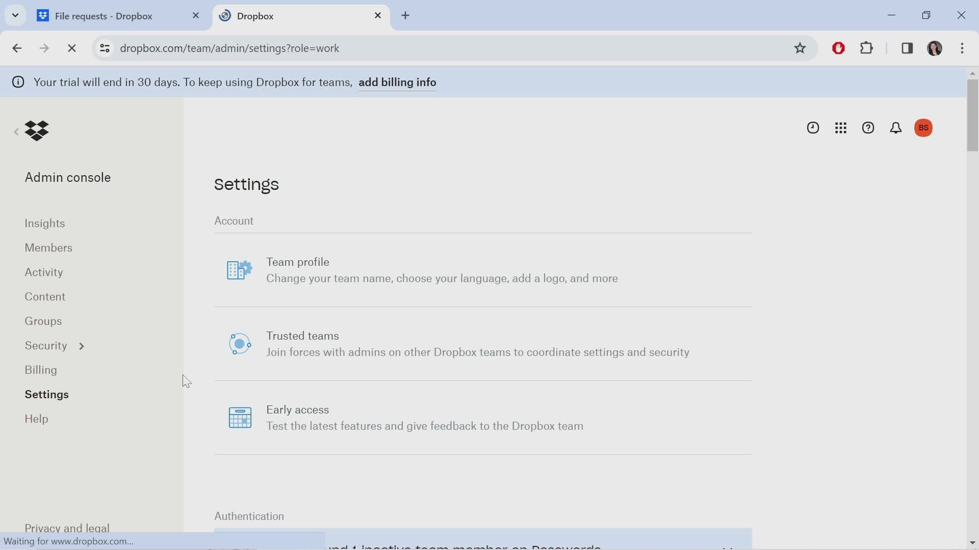Click the Team profile description text
Viewport: 979px width, 550px height.
[442, 279]
